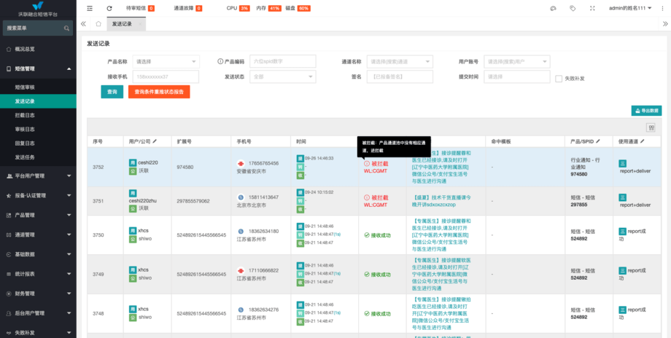Click the 查询条件重推状态报告 button
The image size is (671, 338).
159,92
